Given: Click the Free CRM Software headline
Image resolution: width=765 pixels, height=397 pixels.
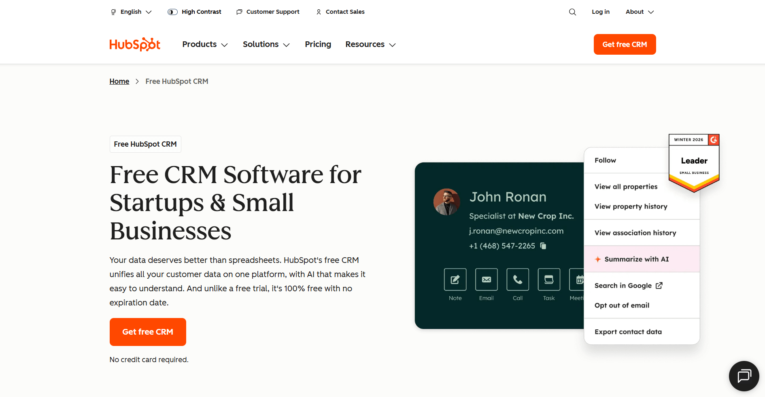Looking at the screenshot, I should 236,203.
